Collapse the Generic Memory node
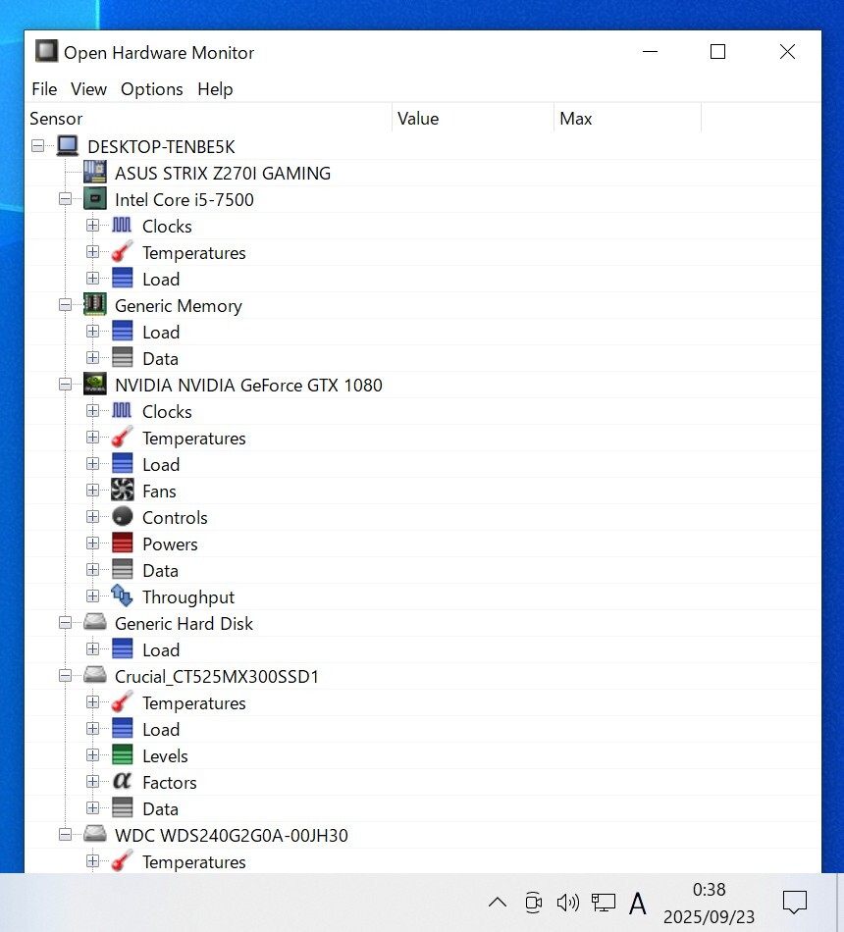Screen dimensions: 844x932 (66, 305)
